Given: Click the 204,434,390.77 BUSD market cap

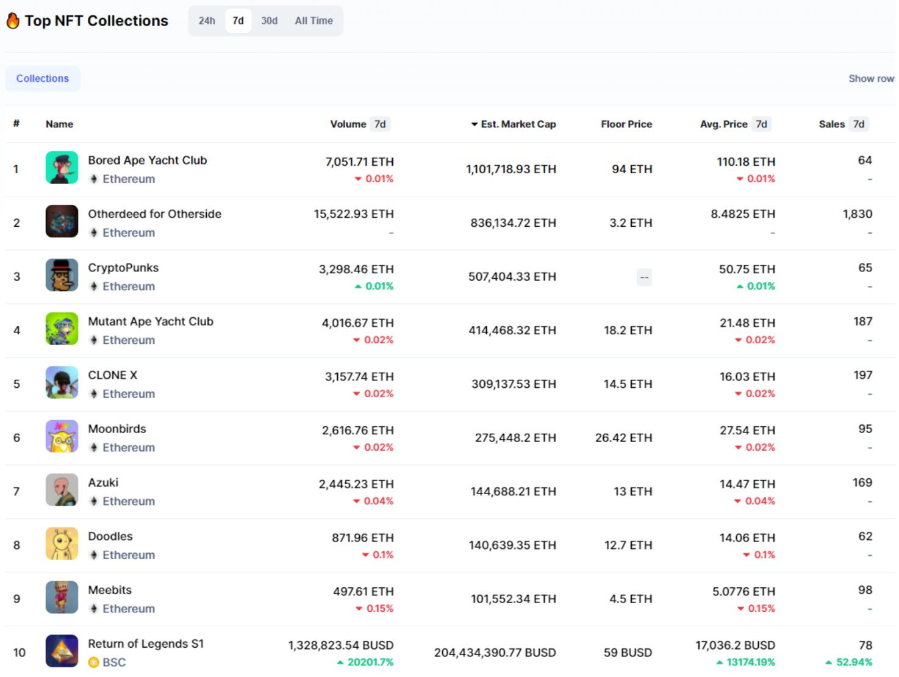Looking at the screenshot, I should 495,653.
